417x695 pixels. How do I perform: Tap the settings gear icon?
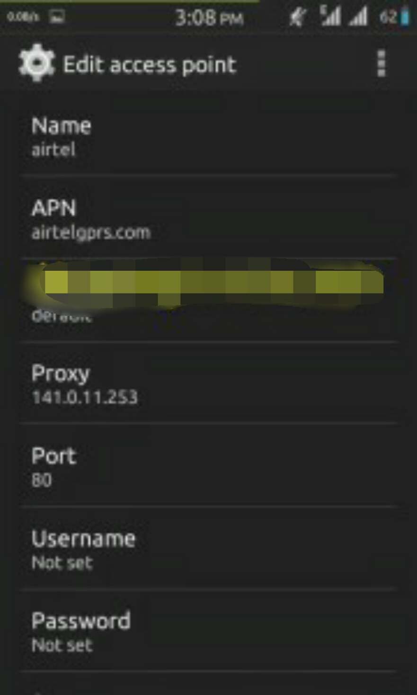[x=36, y=63]
